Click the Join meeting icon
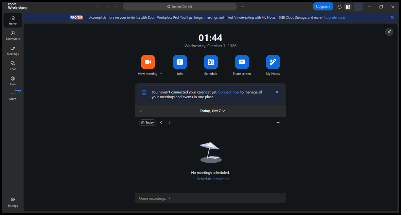Viewport: 401px width, 215px height. (x=180, y=62)
